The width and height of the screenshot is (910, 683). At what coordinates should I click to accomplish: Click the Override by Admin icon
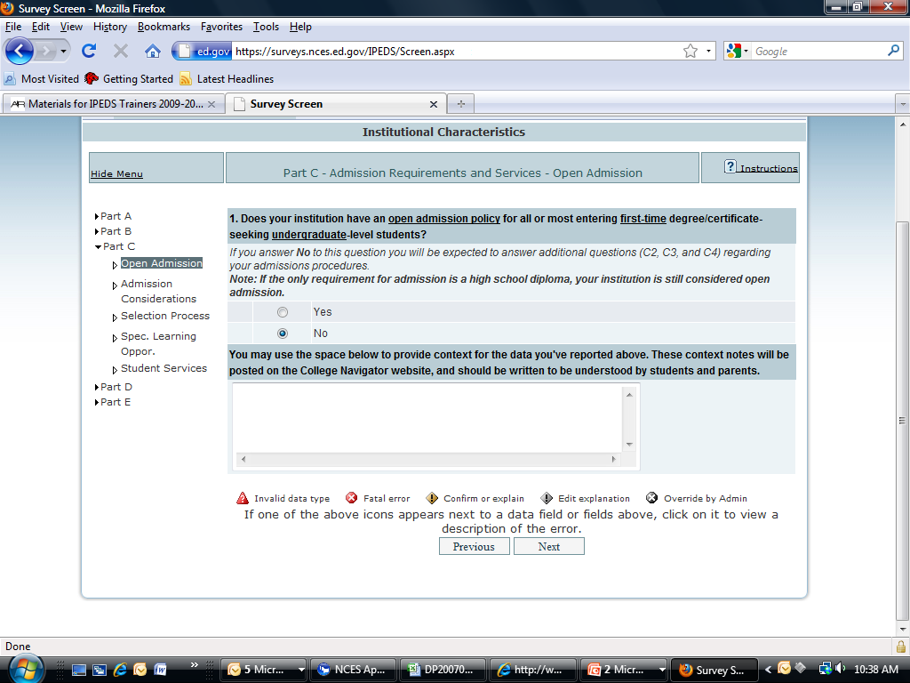pyautogui.click(x=651, y=498)
